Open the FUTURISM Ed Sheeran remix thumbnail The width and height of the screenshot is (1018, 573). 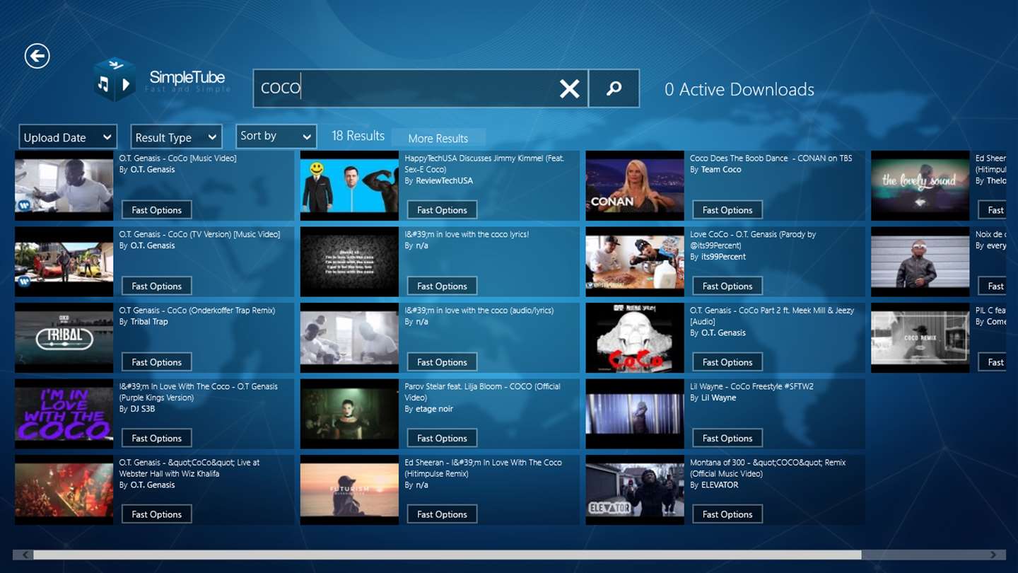point(349,490)
